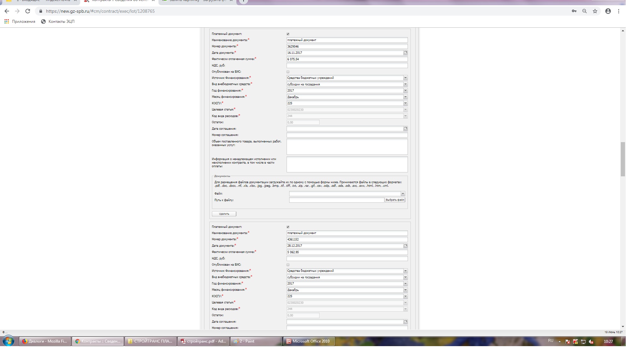Image resolution: width=626 pixels, height=352 pixels.
Task: Click the bookmark star icon
Action: click(595, 11)
